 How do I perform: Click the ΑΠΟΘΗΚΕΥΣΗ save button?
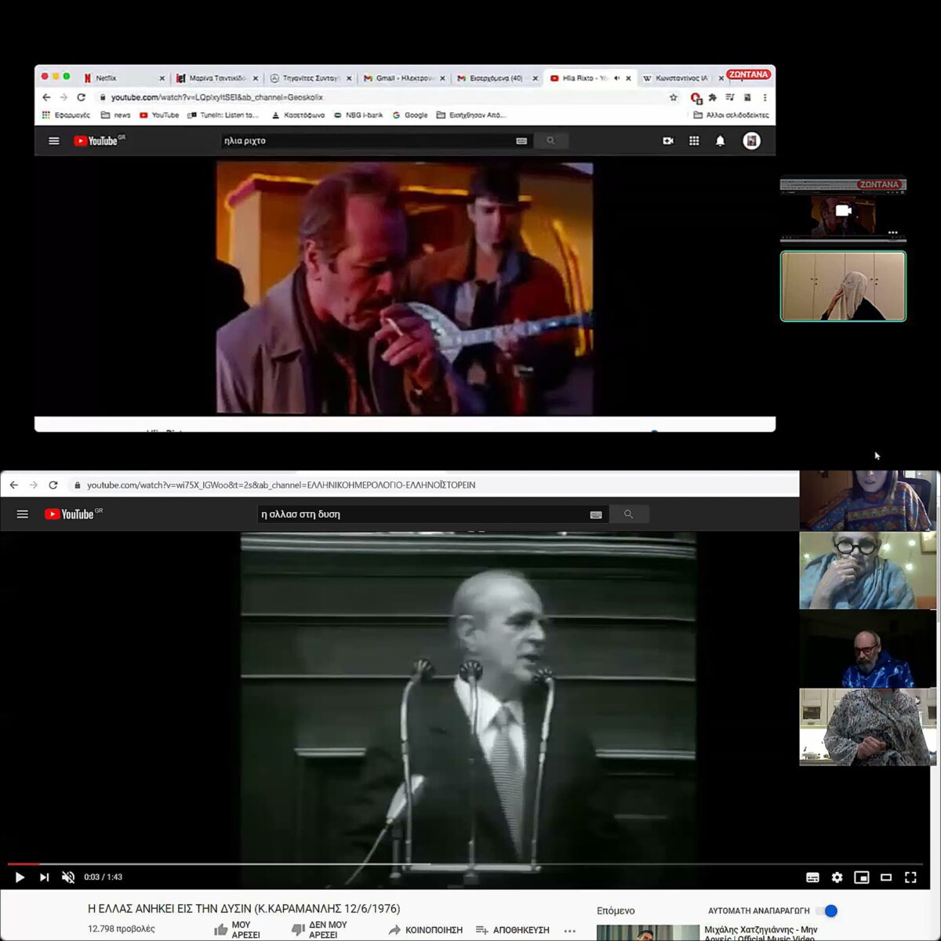(513, 930)
